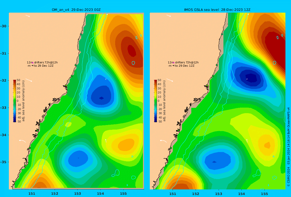Click longitude 151 under the OM_an_v4 map
This screenshot has width=291, height=197.
32,194
